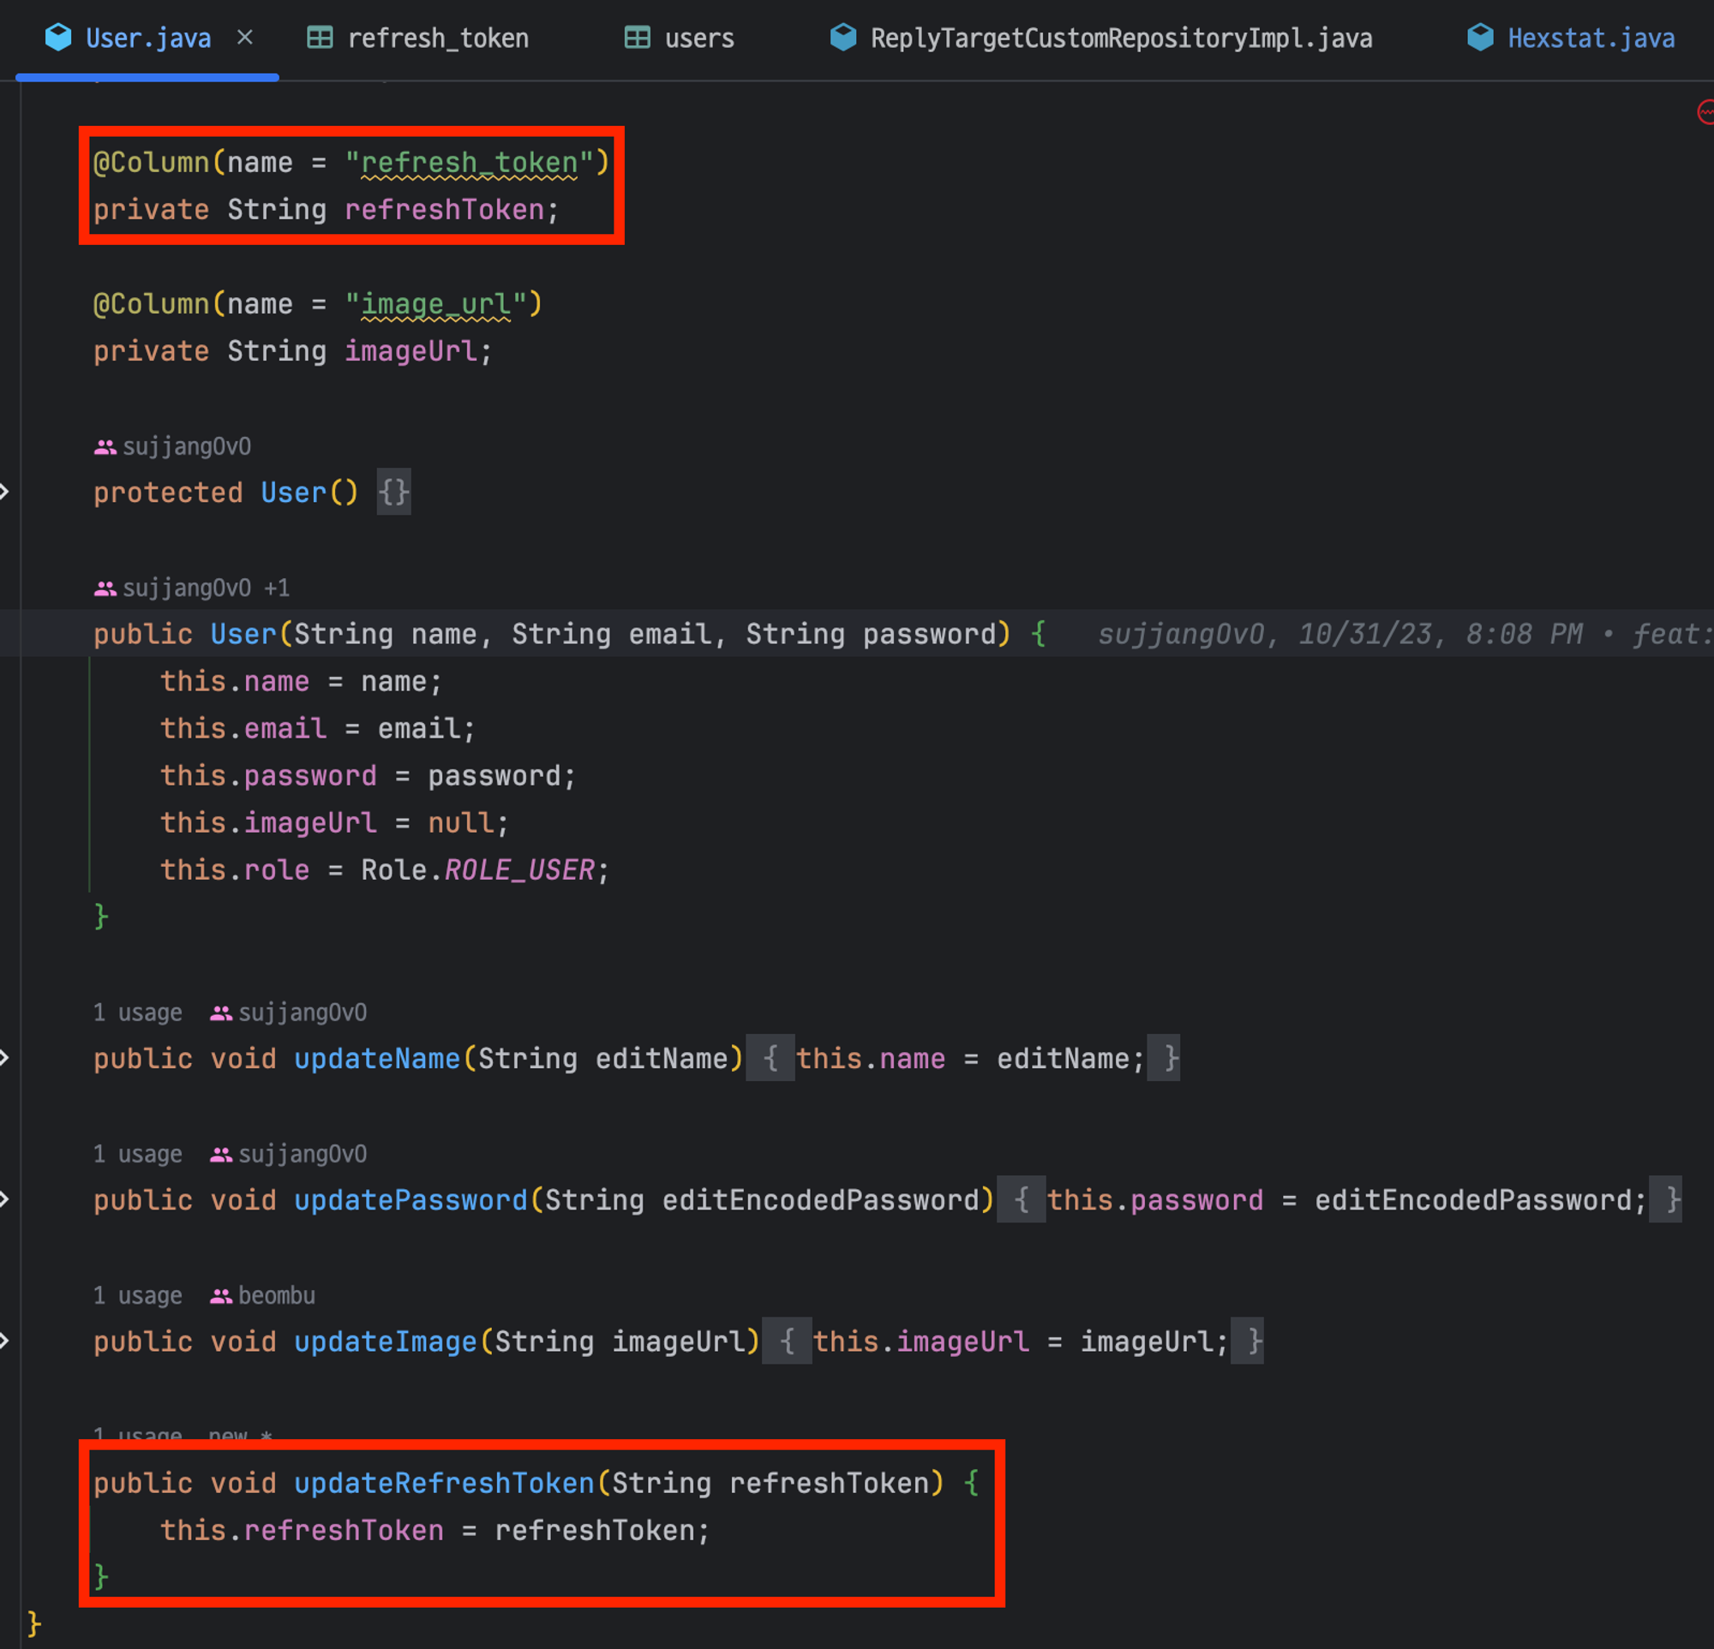The height and width of the screenshot is (1649, 1714).
Task: Expand the updateName method fold arrow
Action: [5, 1058]
